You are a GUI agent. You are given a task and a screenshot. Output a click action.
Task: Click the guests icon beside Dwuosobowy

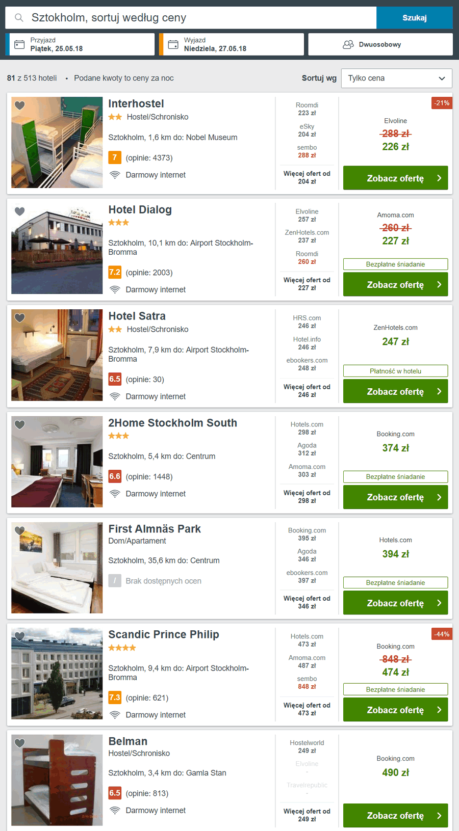click(348, 44)
